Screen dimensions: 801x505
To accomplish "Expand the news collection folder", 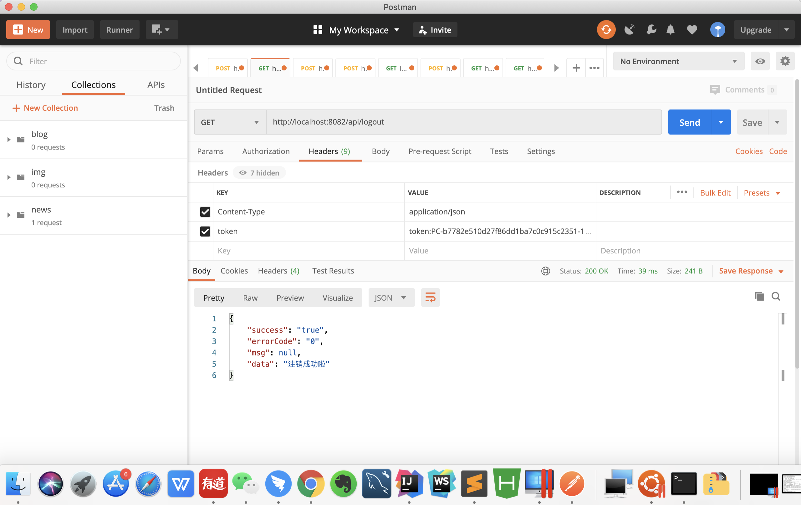I will click(x=9, y=215).
